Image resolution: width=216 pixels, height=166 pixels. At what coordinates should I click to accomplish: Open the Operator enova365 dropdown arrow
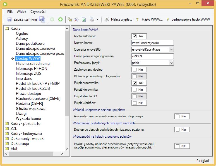tap(171, 49)
